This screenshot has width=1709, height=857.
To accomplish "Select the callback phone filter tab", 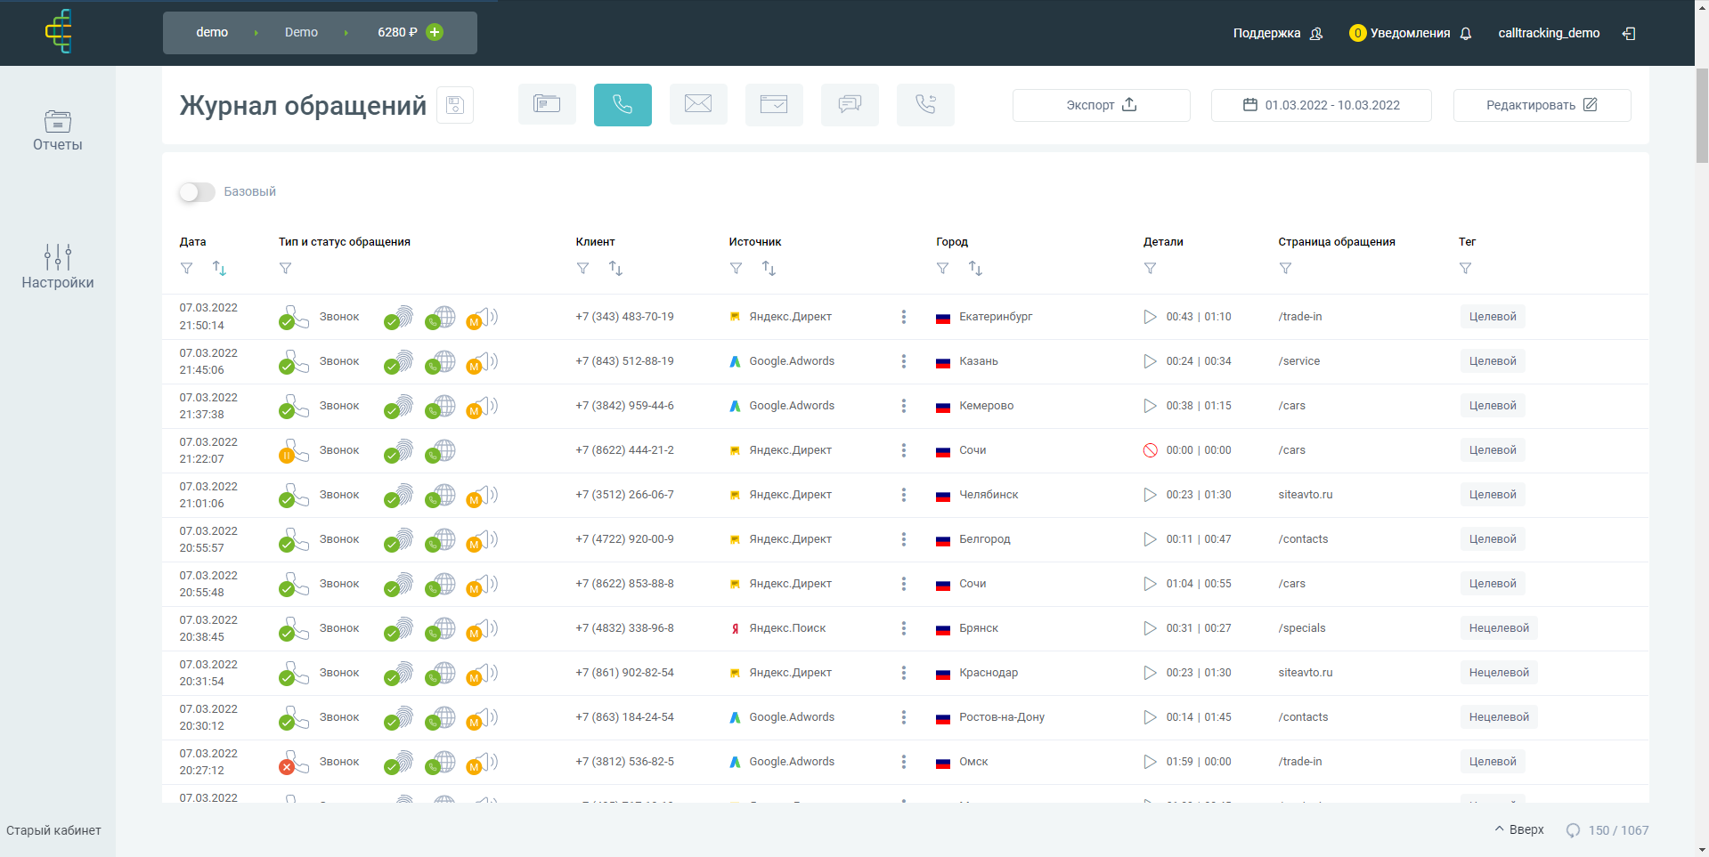I will pos(925,105).
